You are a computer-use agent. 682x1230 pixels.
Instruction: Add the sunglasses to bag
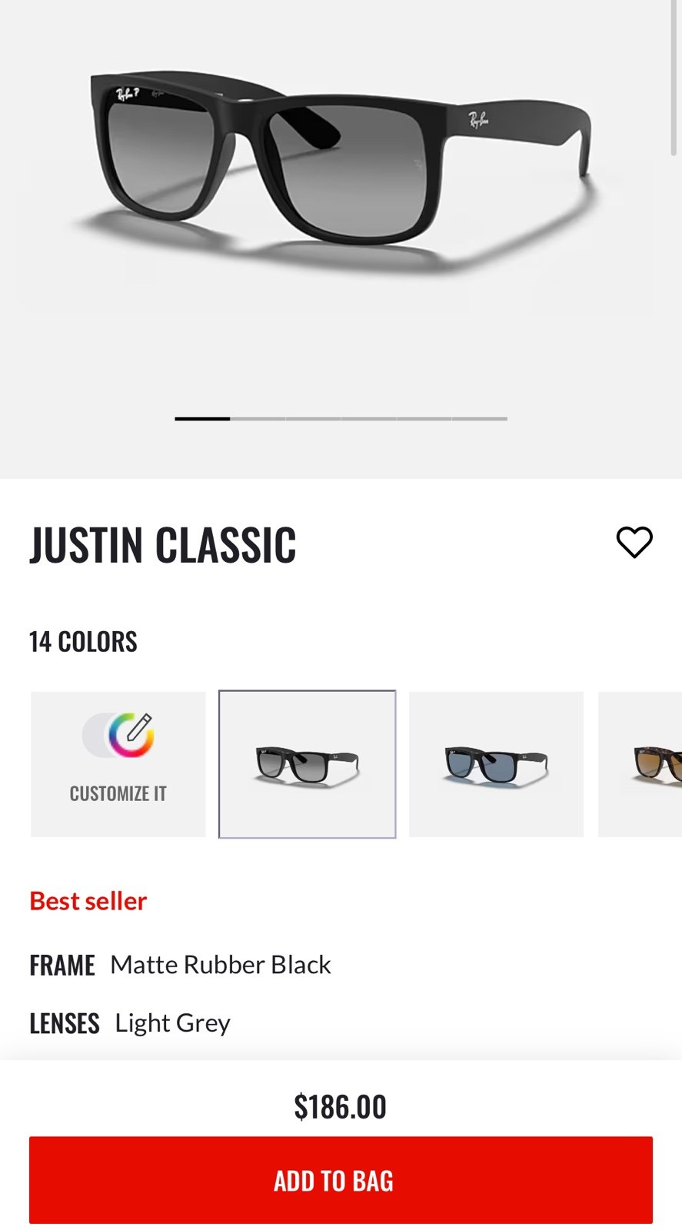tap(341, 1180)
